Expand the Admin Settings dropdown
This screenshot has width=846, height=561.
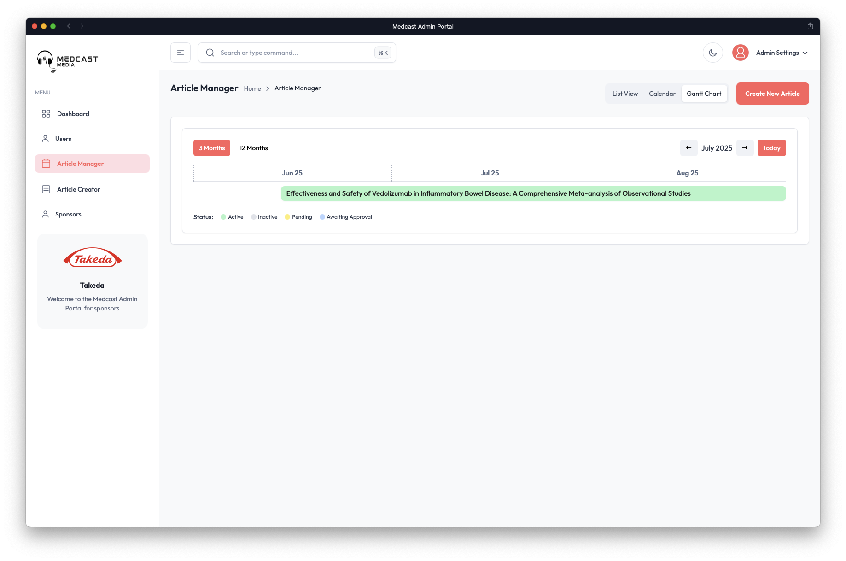pos(782,53)
